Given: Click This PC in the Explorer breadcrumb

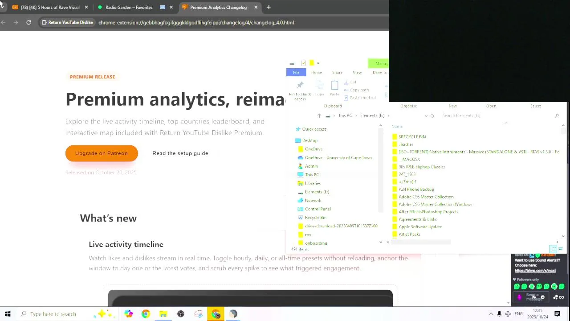Looking at the screenshot, I should click(x=345, y=115).
